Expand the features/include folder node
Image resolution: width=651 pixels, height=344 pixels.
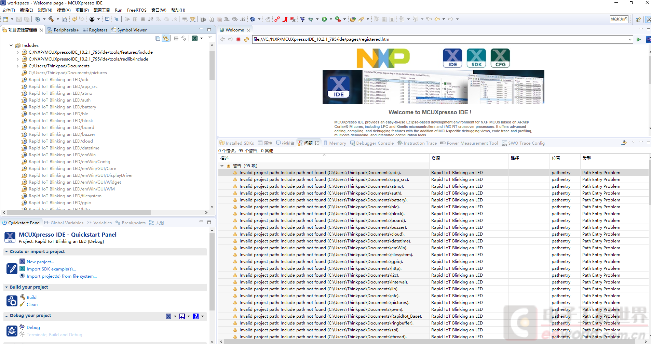pyautogui.click(x=18, y=52)
